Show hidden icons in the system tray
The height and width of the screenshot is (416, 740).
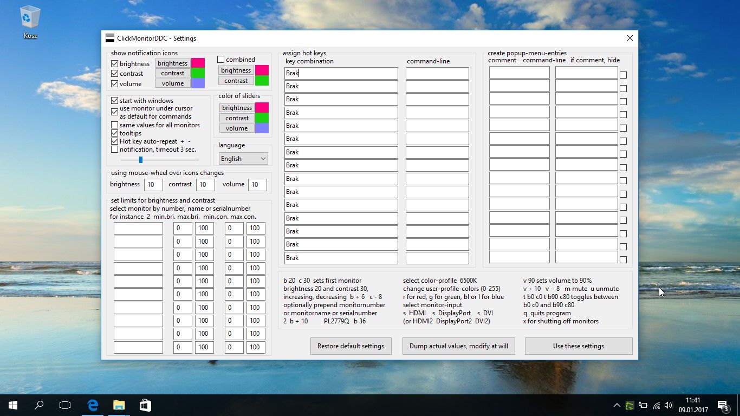(x=616, y=405)
